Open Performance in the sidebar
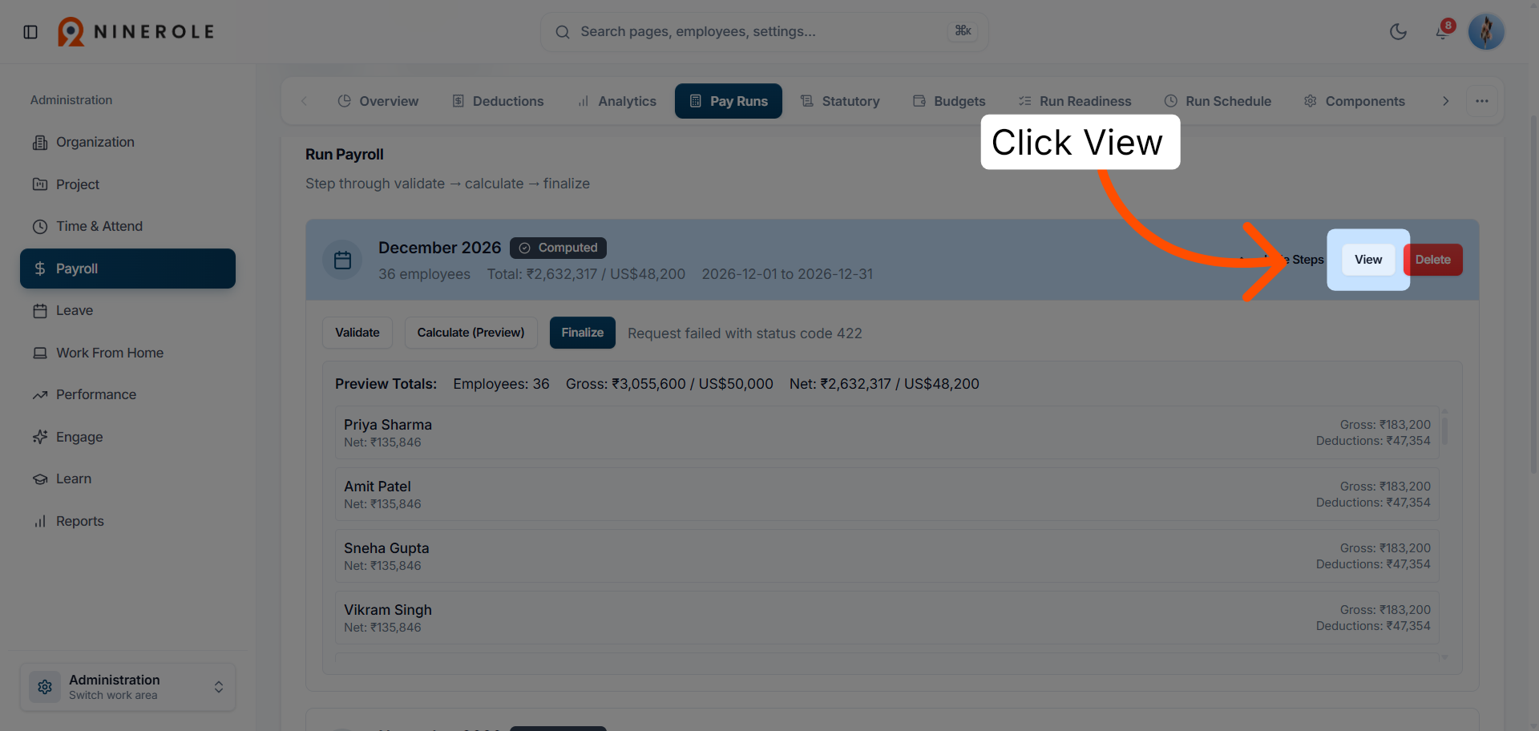 (x=128, y=395)
